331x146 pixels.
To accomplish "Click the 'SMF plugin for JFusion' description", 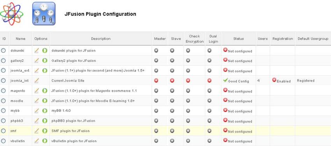I will pyautogui.click(x=70, y=131).
